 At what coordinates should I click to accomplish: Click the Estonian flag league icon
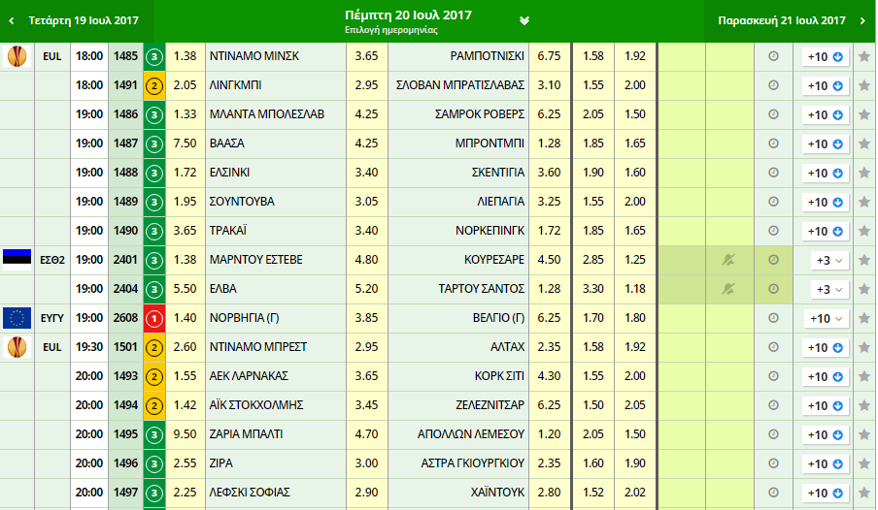coord(17,260)
